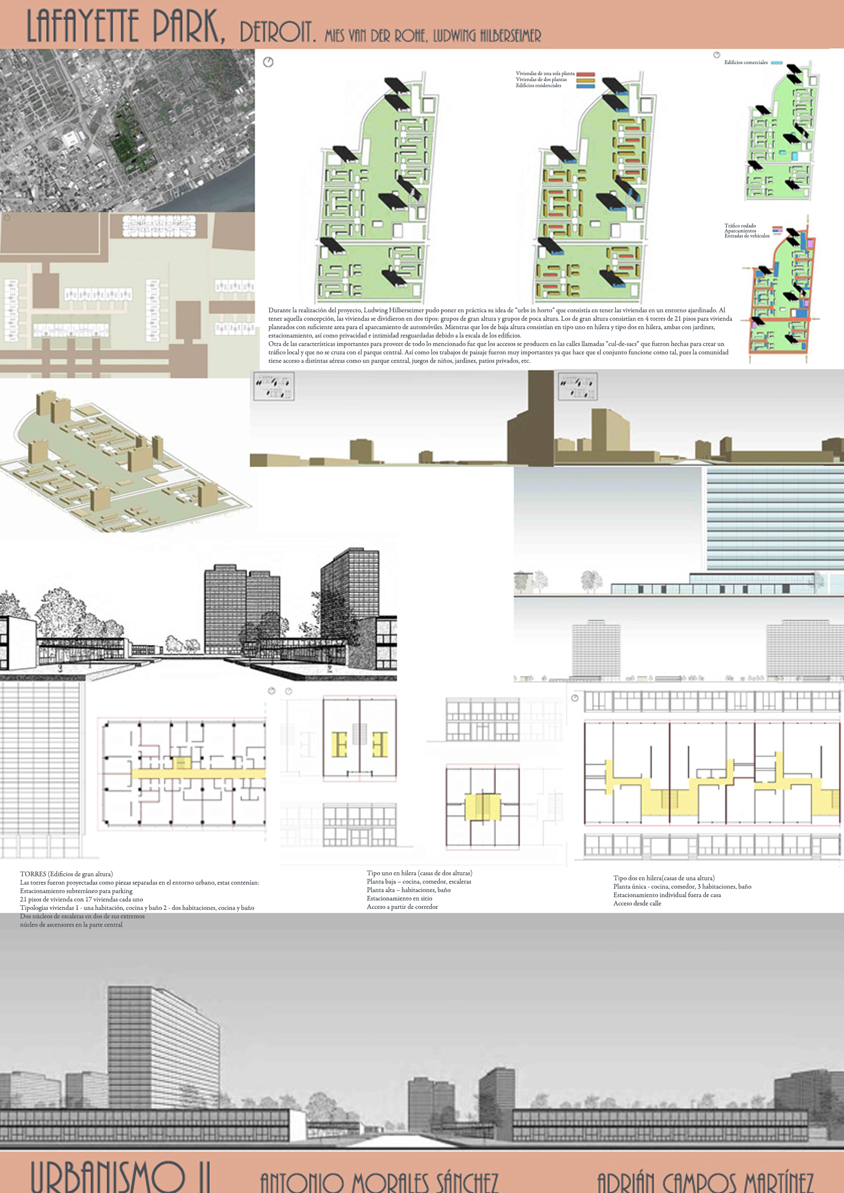Click the tower floor plan with the yellow corridor
The width and height of the screenshot is (844, 1193).
point(182,774)
